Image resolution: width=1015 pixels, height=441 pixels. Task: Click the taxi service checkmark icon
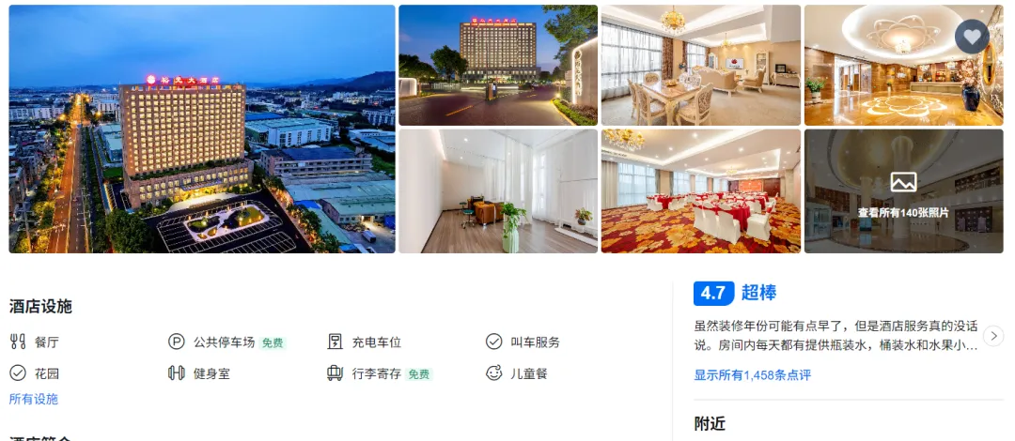[x=494, y=342]
